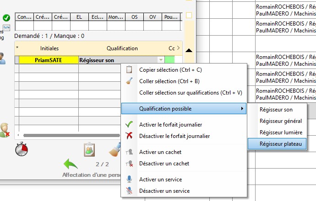316x201 pixels.
Task: Expand columns using the header chevron arrow
Action: click(x=178, y=48)
